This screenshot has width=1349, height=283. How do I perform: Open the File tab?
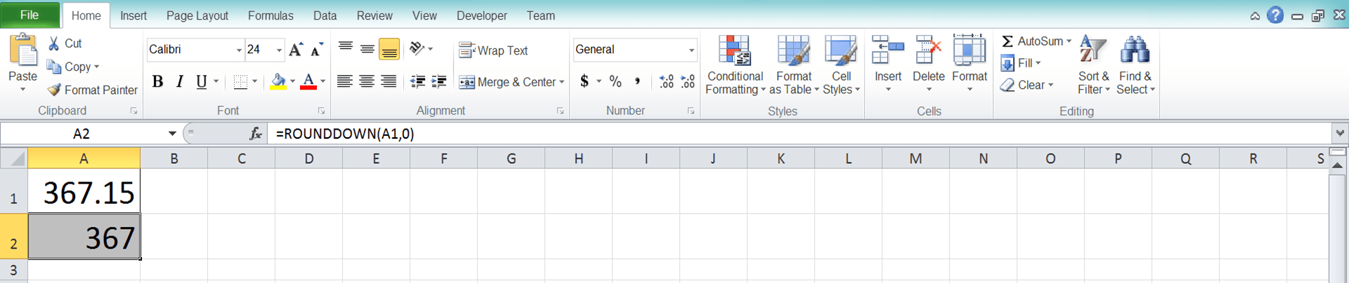click(30, 15)
